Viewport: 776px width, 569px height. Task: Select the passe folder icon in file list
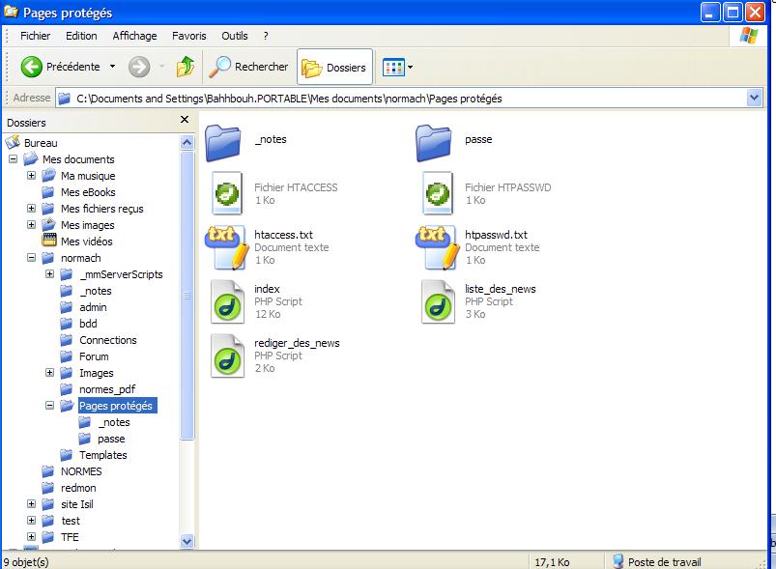point(434,143)
